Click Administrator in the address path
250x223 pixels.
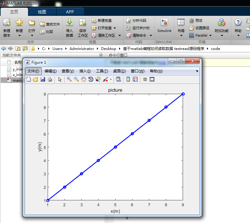pos(82,48)
